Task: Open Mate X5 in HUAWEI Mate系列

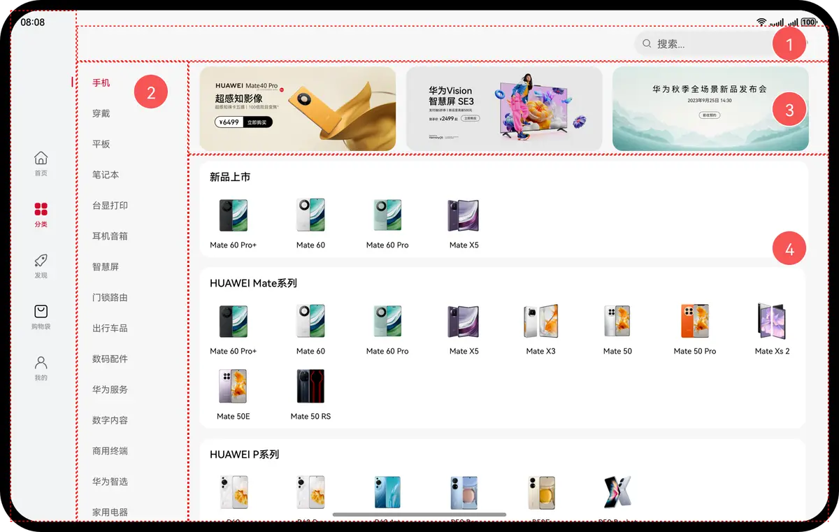Action: coord(464,330)
